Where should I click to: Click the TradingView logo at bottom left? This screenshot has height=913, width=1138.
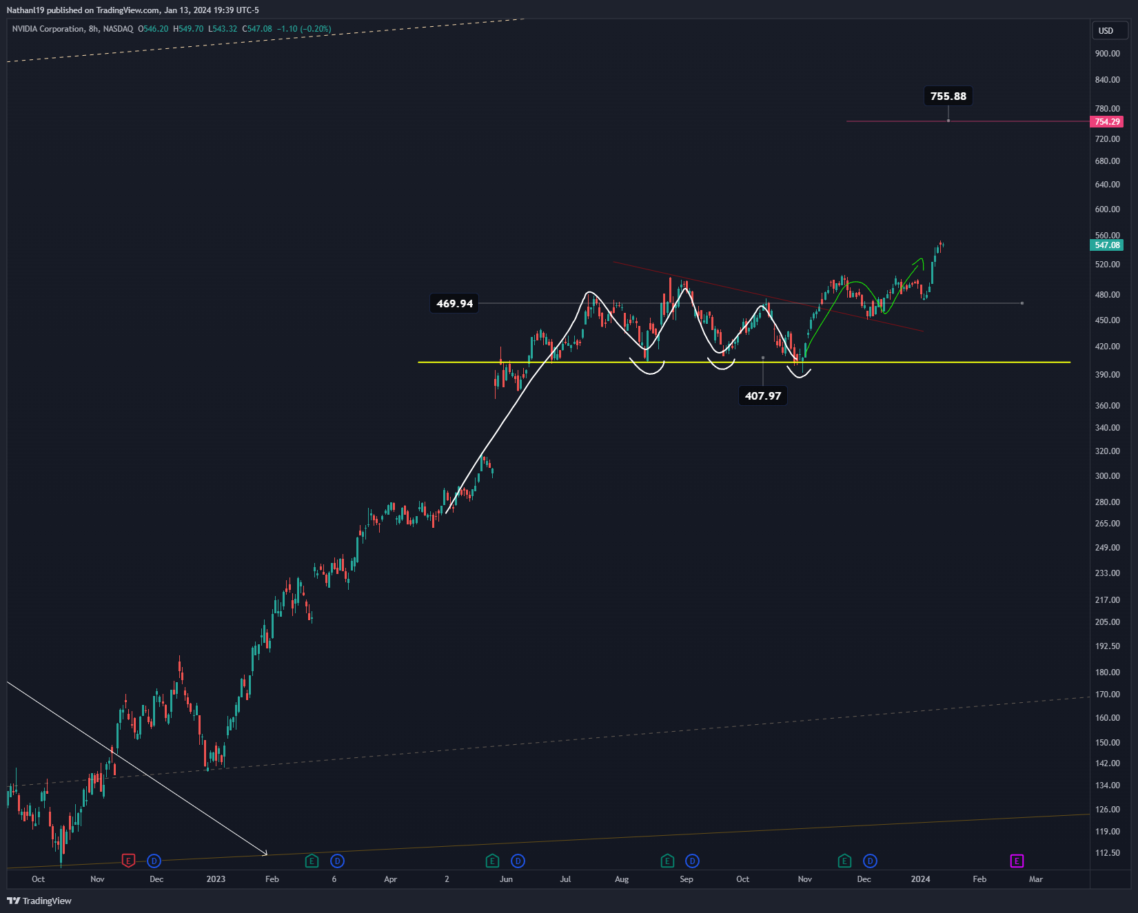point(39,901)
